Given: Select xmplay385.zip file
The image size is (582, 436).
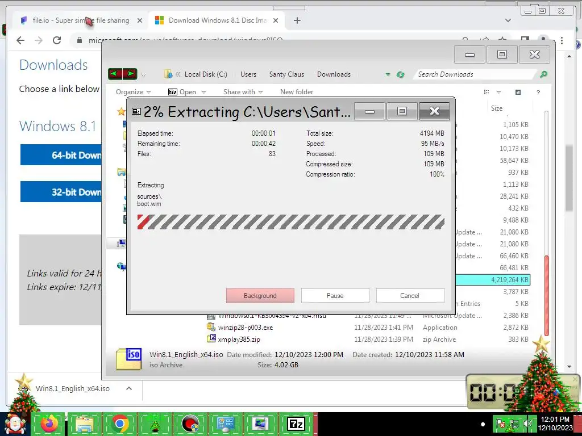Looking at the screenshot, I should 239,339.
